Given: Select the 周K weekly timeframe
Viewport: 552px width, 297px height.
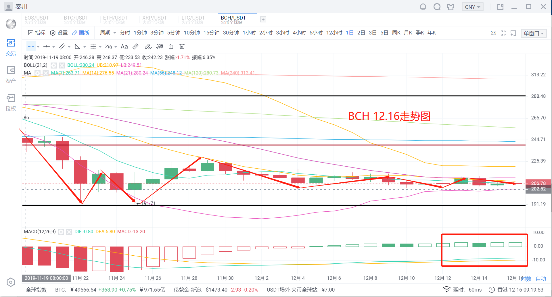Looking at the screenshot, I should [x=396, y=33].
